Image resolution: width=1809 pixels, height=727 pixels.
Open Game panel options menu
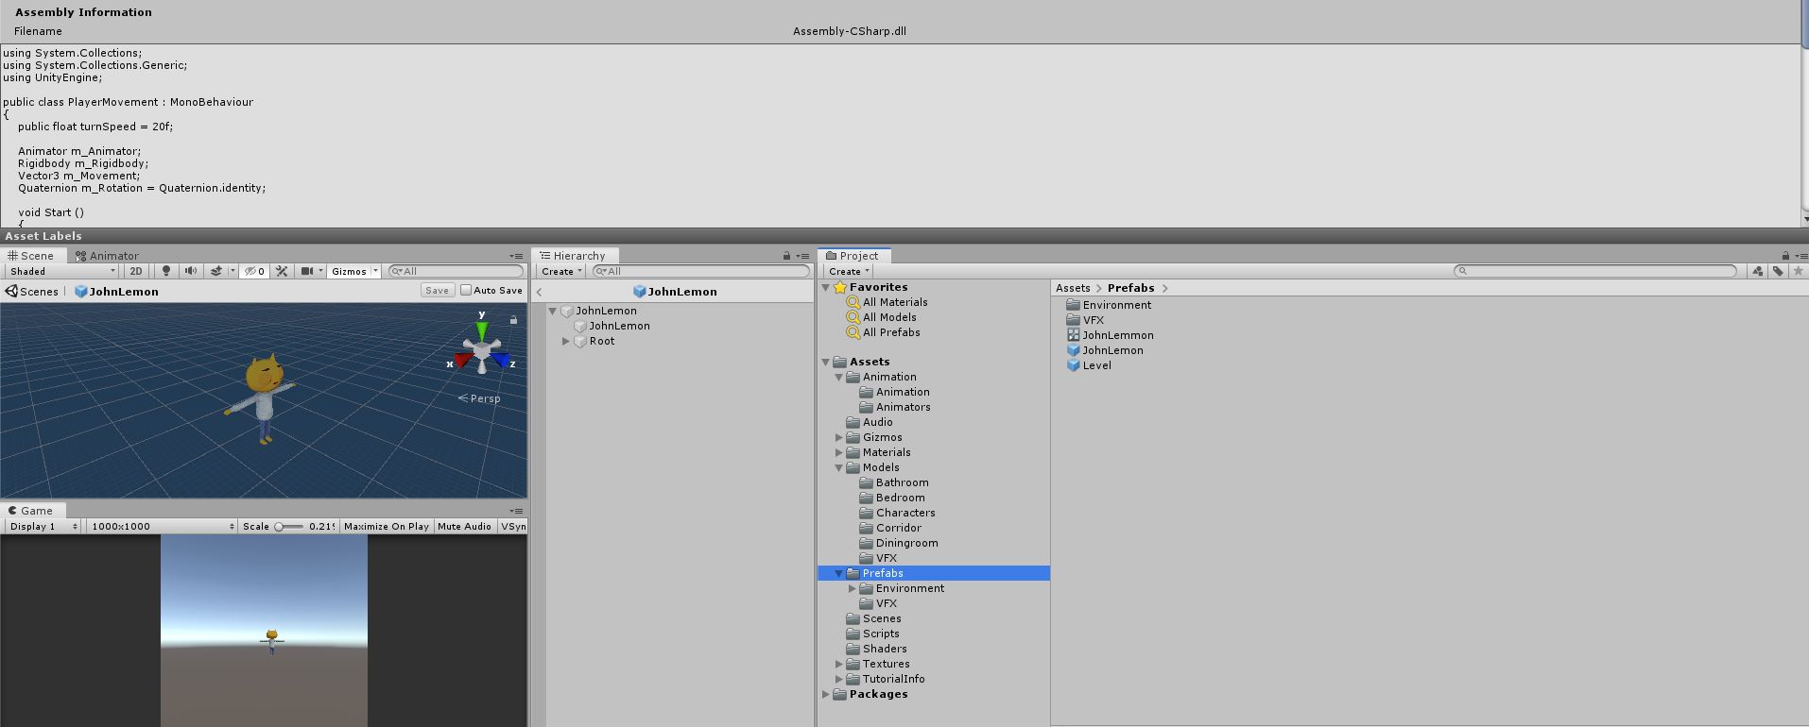516,511
